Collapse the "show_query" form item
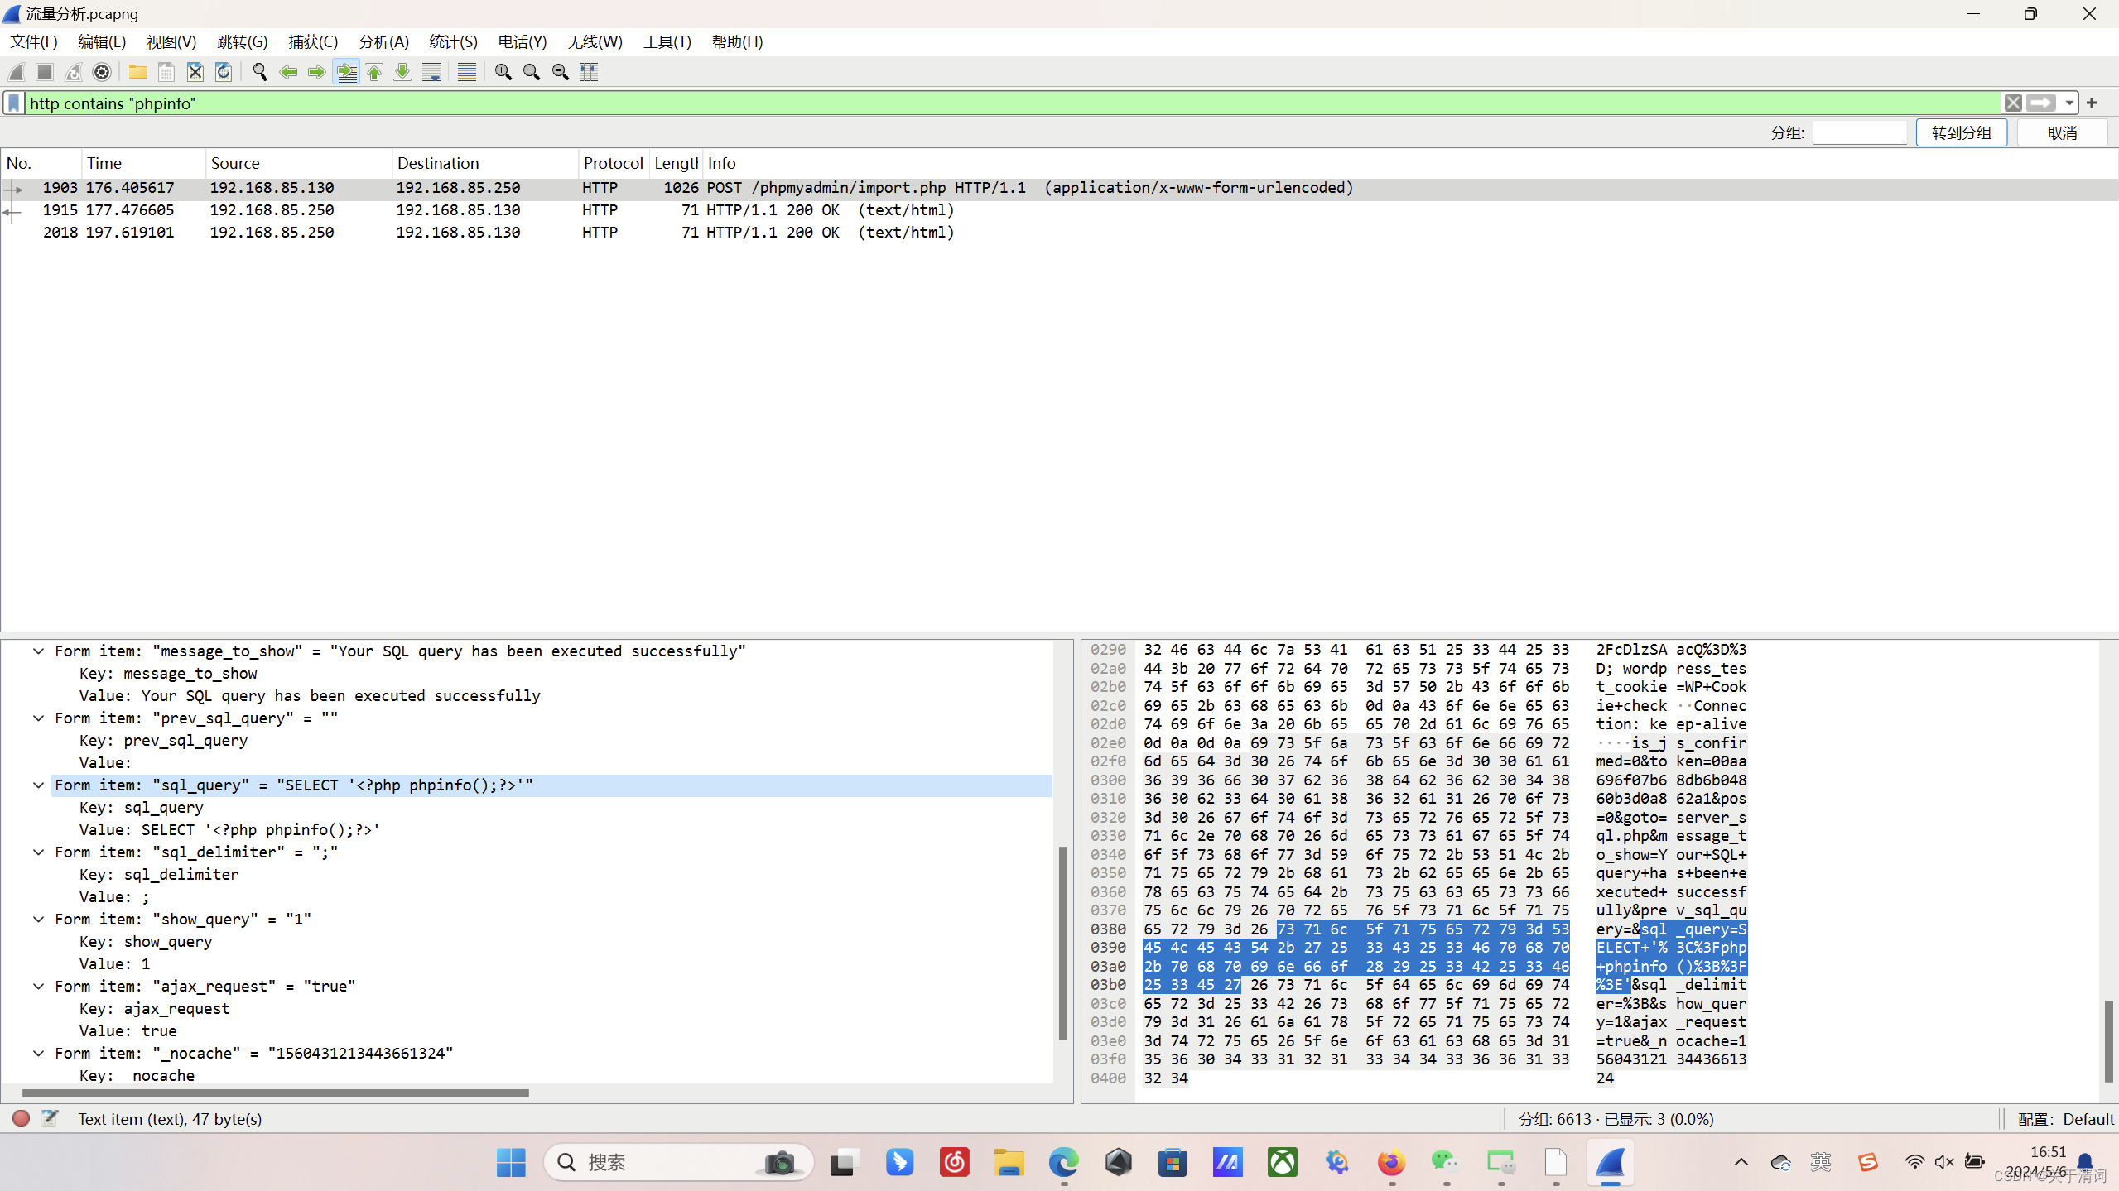Screen dimensions: 2119x1191 38,919
